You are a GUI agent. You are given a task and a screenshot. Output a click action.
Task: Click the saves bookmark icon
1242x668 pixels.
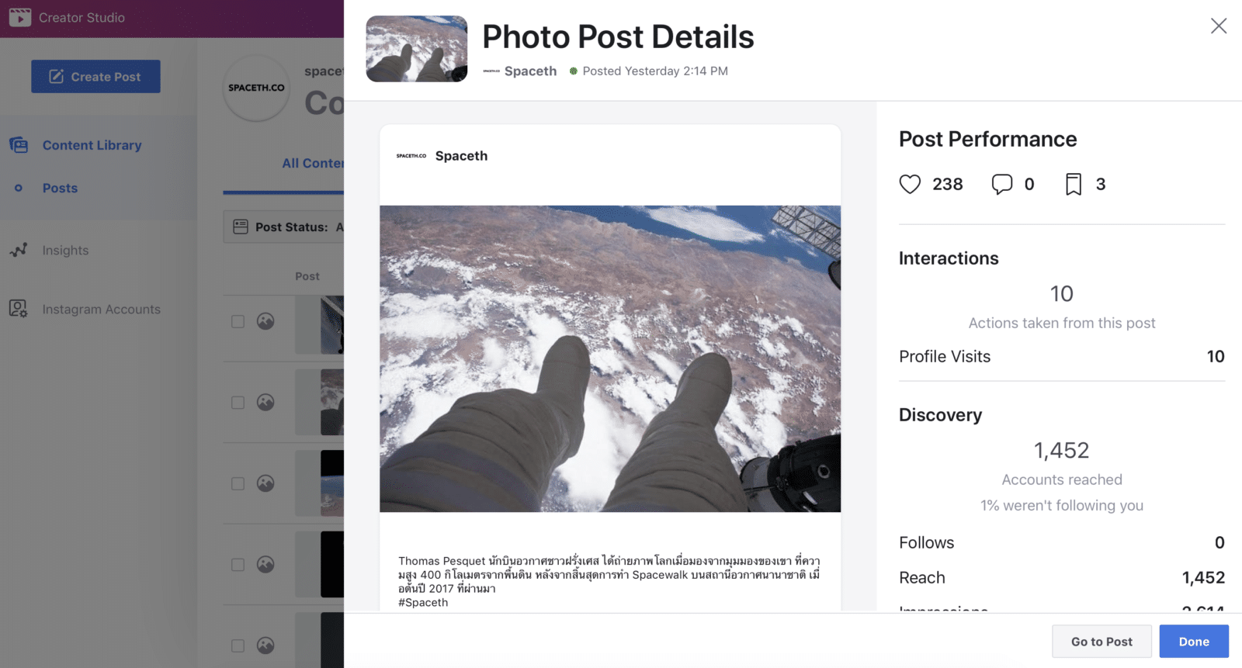1073,184
